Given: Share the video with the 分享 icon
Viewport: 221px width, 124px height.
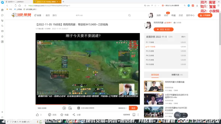Looking at the screenshot, I should coord(74,115).
